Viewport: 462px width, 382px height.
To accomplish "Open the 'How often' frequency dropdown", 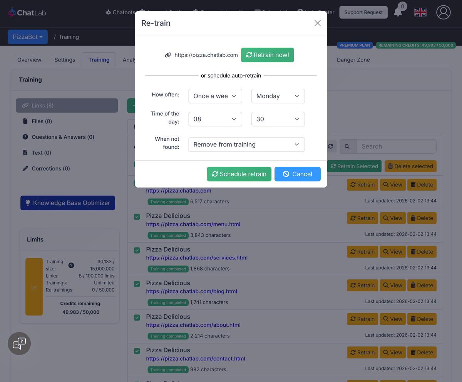I will [215, 96].
